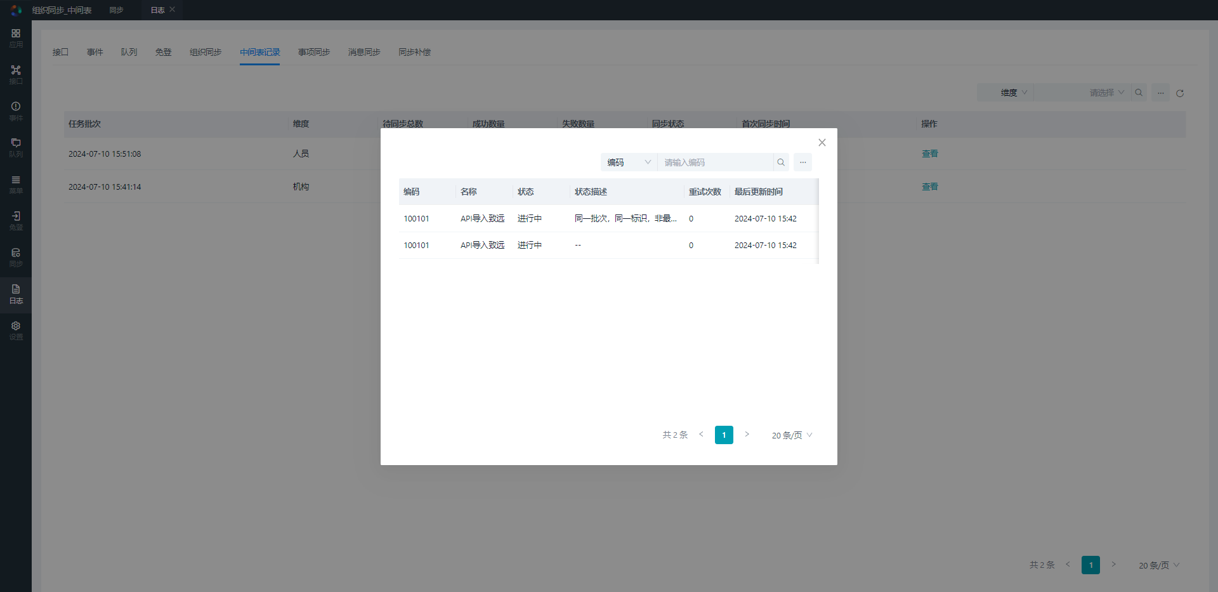
Task: Open dialog's 20 条/页 page size dropdown
Action: 792,435
